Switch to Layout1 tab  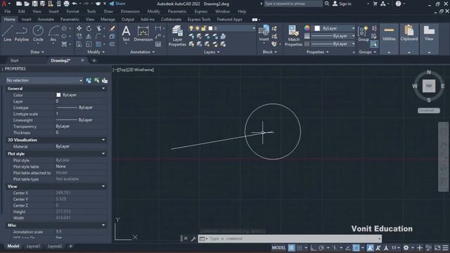[x=33, y=246]
